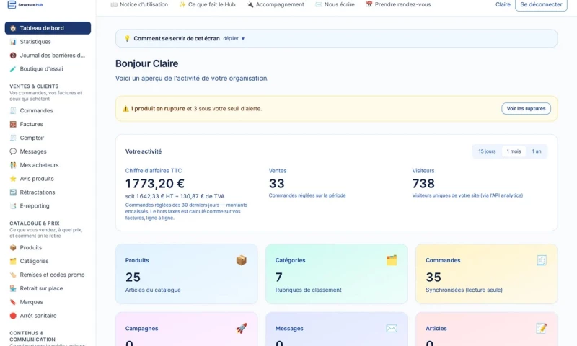Screen dimensions: 577x346
Task: Click 'Voir les ruptures' button
Action: point(526,108)
